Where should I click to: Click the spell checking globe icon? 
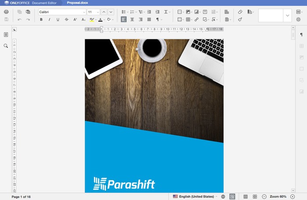(x=223, y=196)
